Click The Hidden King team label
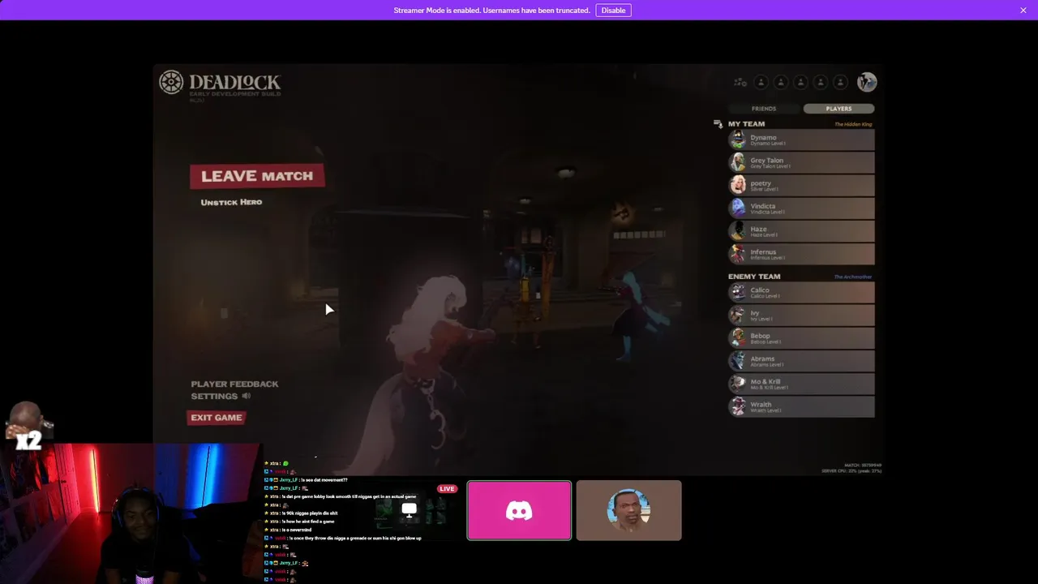Viewport: 1038px width, 584px height. (853, 124)
